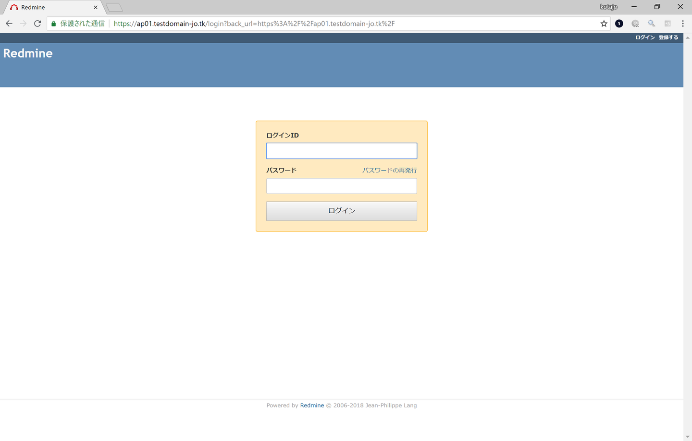Close the Redmine browser tab
Viewport: 692px width, 441px height.
pyautogui.click(x=96, y=7)
